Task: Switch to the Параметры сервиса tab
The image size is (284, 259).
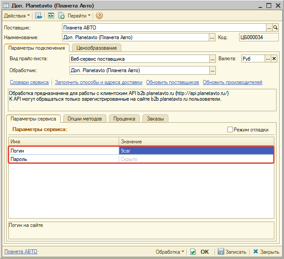Action: [x=33, y=119]
